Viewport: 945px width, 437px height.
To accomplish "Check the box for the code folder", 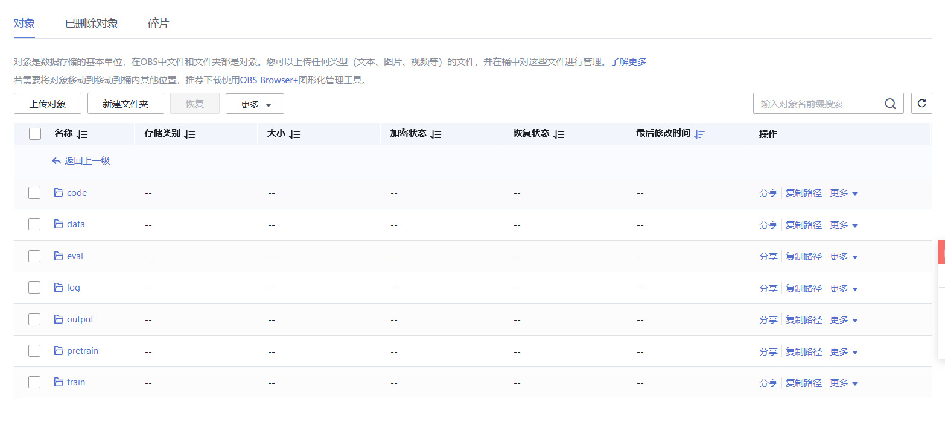I will tap(34, 193).
